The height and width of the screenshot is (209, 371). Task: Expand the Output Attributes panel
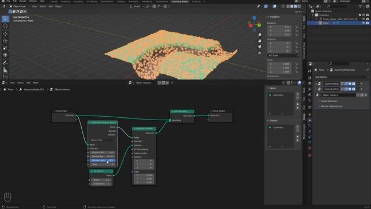click(x=329, y=101)
